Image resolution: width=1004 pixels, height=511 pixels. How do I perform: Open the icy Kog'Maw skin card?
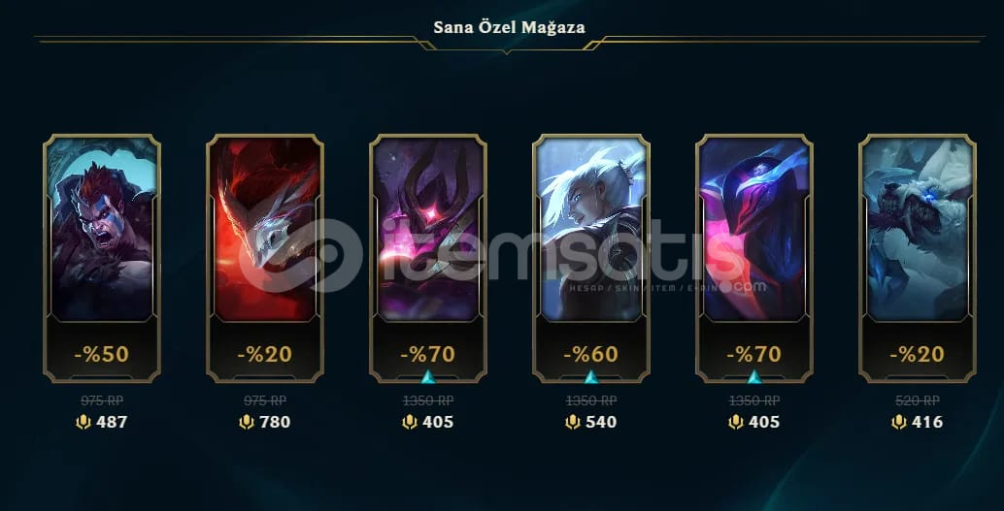pyautogui.click(x=918, y=258)
